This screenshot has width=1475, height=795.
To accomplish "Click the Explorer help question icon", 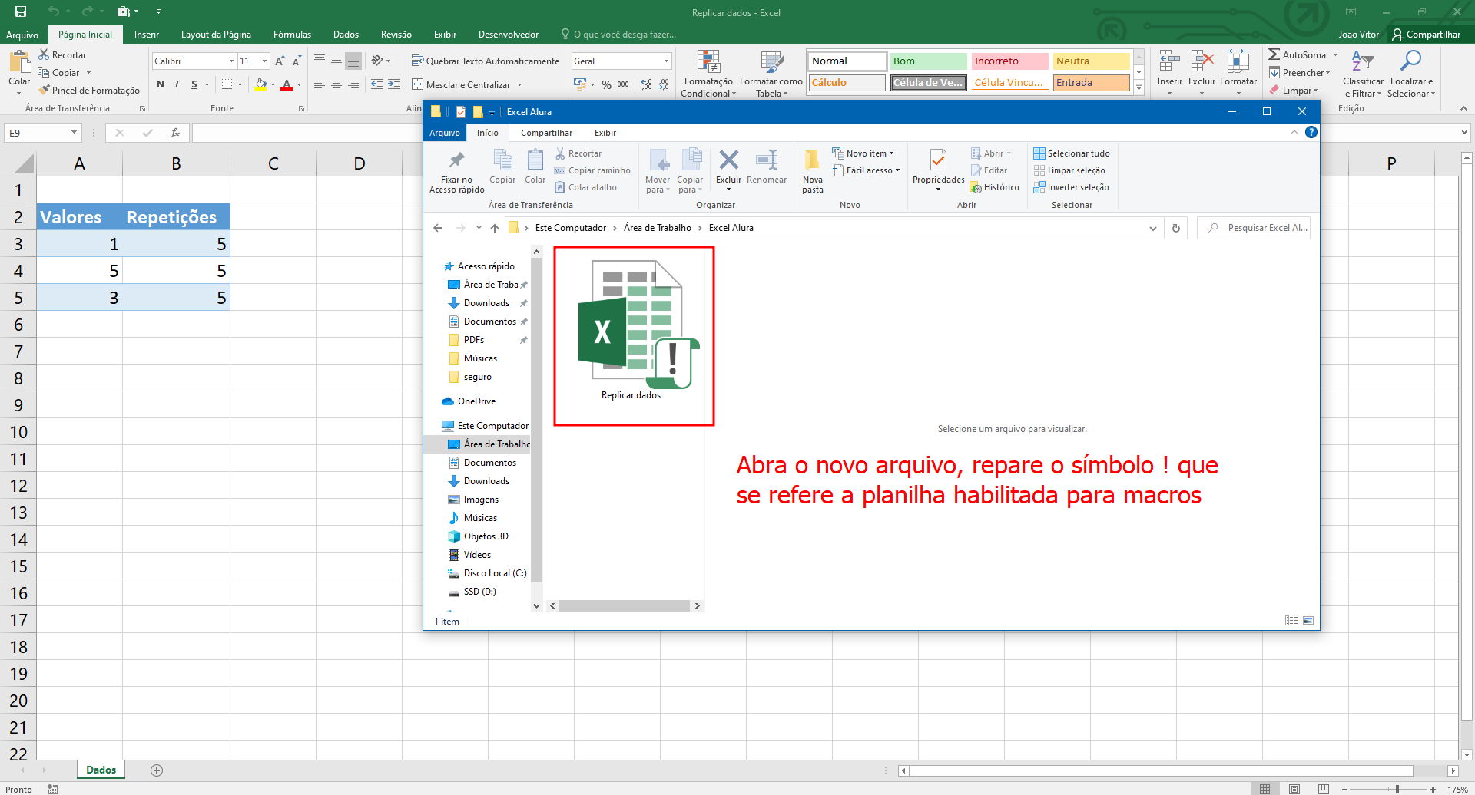I will tap(1311, 132).
